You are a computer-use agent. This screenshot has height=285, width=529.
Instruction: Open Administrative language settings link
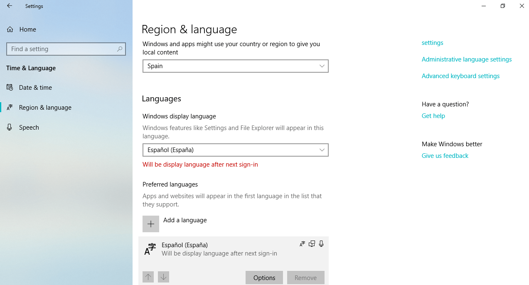(x=467, y=59)
